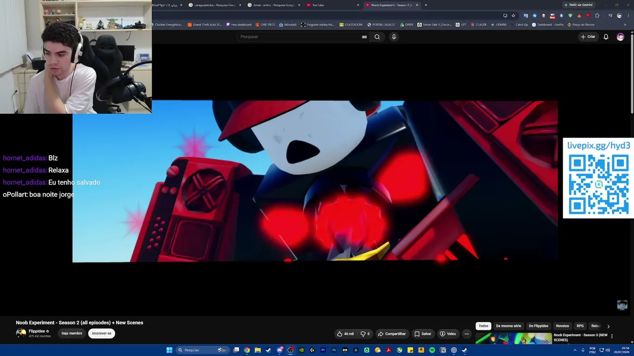Save video using the Salvar button

coord(423,334)
